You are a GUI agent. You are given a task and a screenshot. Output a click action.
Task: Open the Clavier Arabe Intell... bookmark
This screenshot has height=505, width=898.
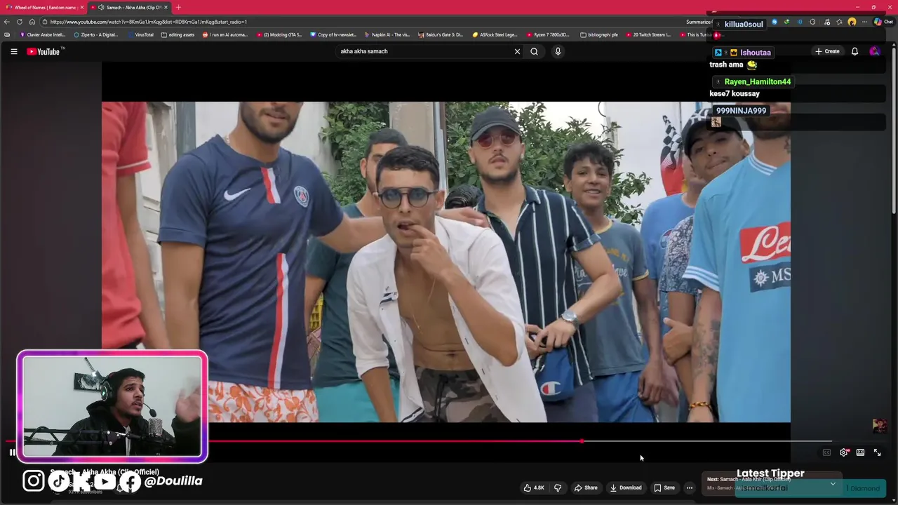coord(43,34)
